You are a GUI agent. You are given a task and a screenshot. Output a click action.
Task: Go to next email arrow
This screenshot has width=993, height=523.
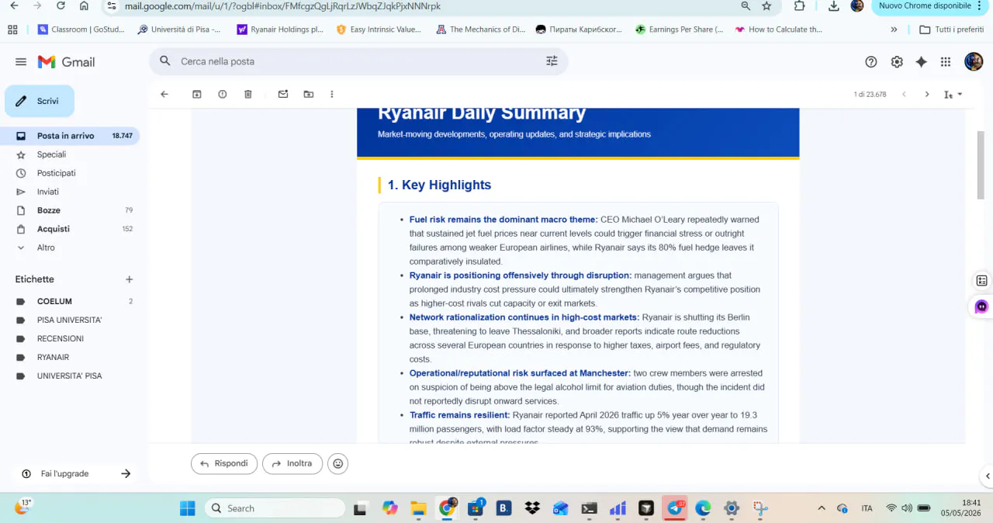coord(926,94)
